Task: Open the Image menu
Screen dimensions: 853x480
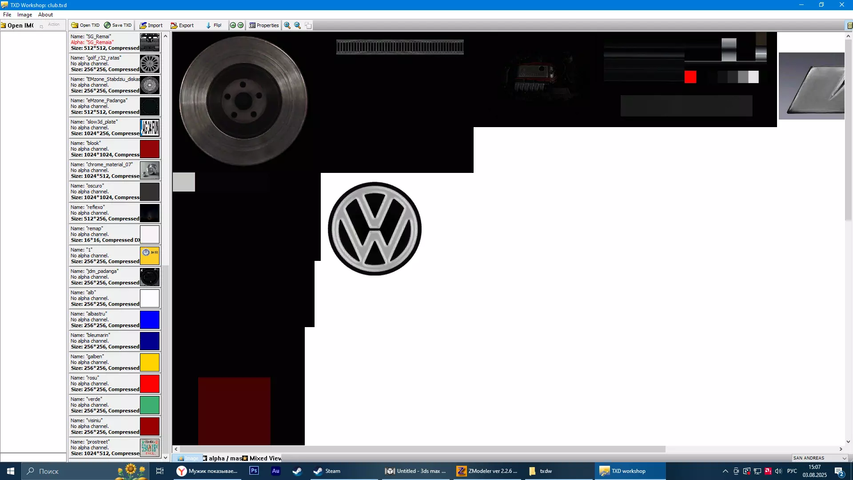Action: coord(24,15)
